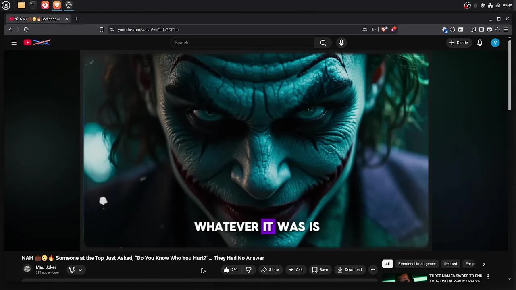The image size is (516, 290).
Task: Open site settings icon in address bar
Action: click(x=112, y=29)
